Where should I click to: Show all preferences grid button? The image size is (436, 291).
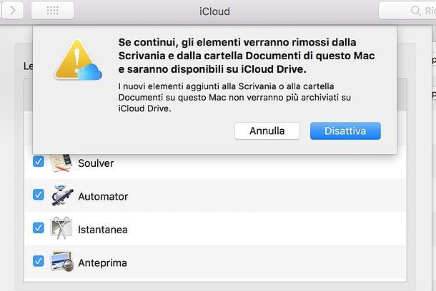53,11
